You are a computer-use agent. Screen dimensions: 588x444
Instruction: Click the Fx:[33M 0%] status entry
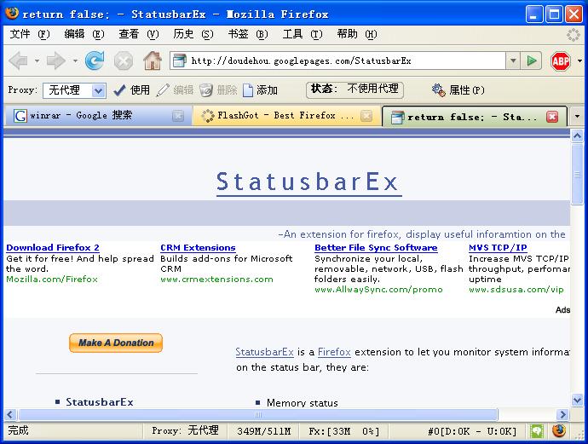(x=344, y=431)
